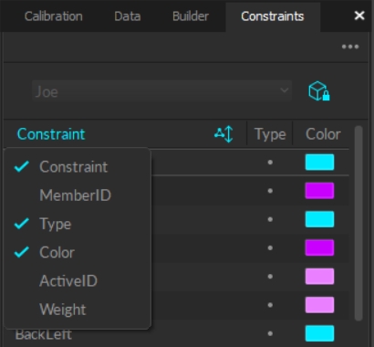Click the constraint sort order icon

(224, 134)
